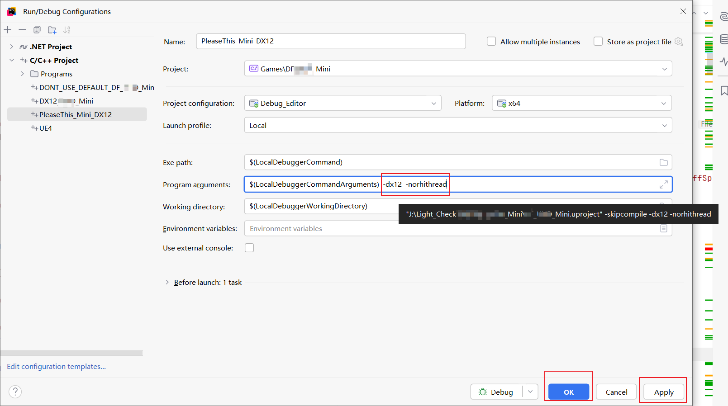This screenshot has height=406, width=728.
Task: Click the Program arguments input field
Action: [458, 184]
